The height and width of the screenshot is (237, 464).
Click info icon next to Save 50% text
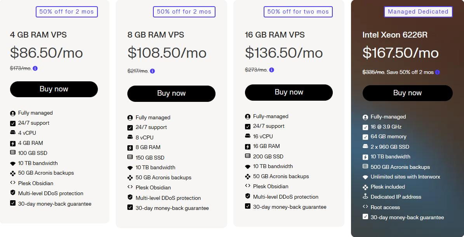click(438, 72)
